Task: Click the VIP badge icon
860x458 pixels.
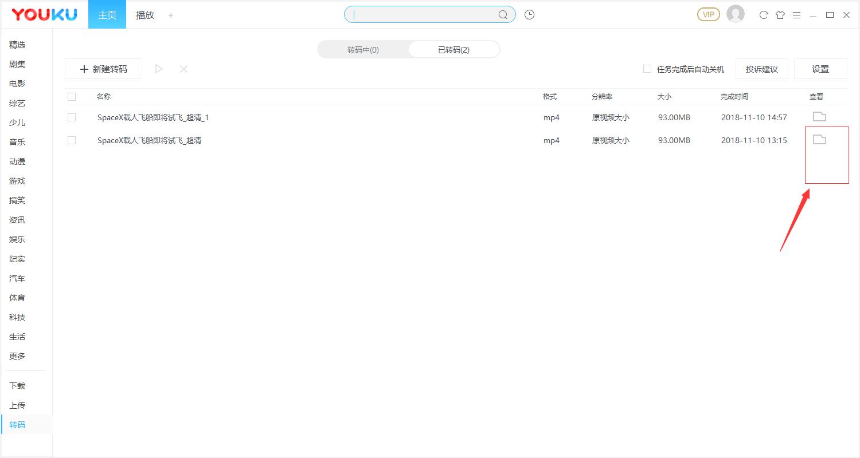Action: click(x=708, y=14)
